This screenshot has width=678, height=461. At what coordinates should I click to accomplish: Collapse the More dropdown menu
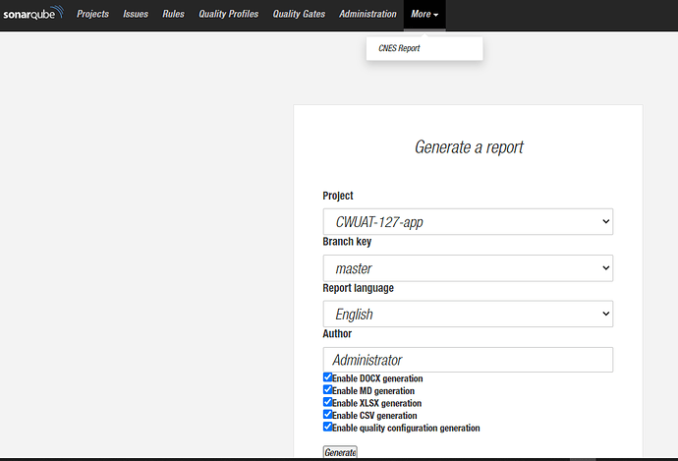pyautogui.click(x=424, y=15)
